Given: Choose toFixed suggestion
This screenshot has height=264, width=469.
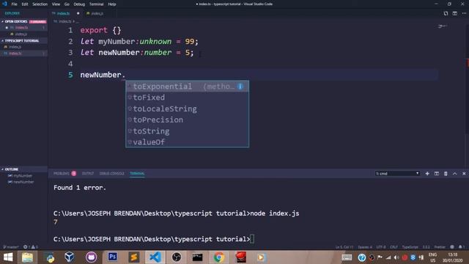Looking at the screenshot, I should click(187, 98).
